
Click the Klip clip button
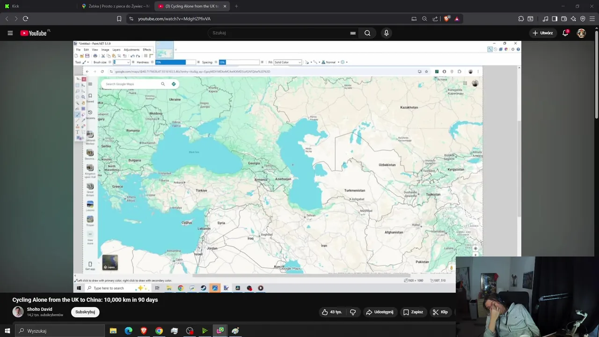tap(440, 312)
